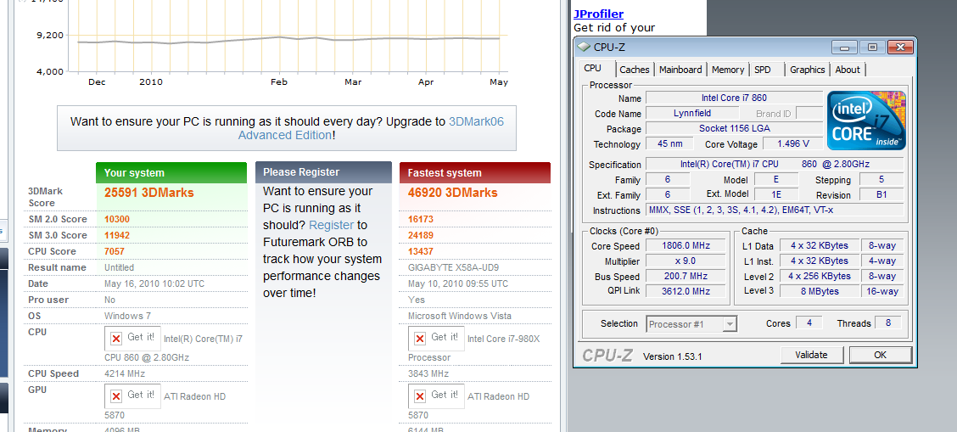The image size is (957, 432).
Task: Click the Stepping value 5
Action: (x=881, y=180)
